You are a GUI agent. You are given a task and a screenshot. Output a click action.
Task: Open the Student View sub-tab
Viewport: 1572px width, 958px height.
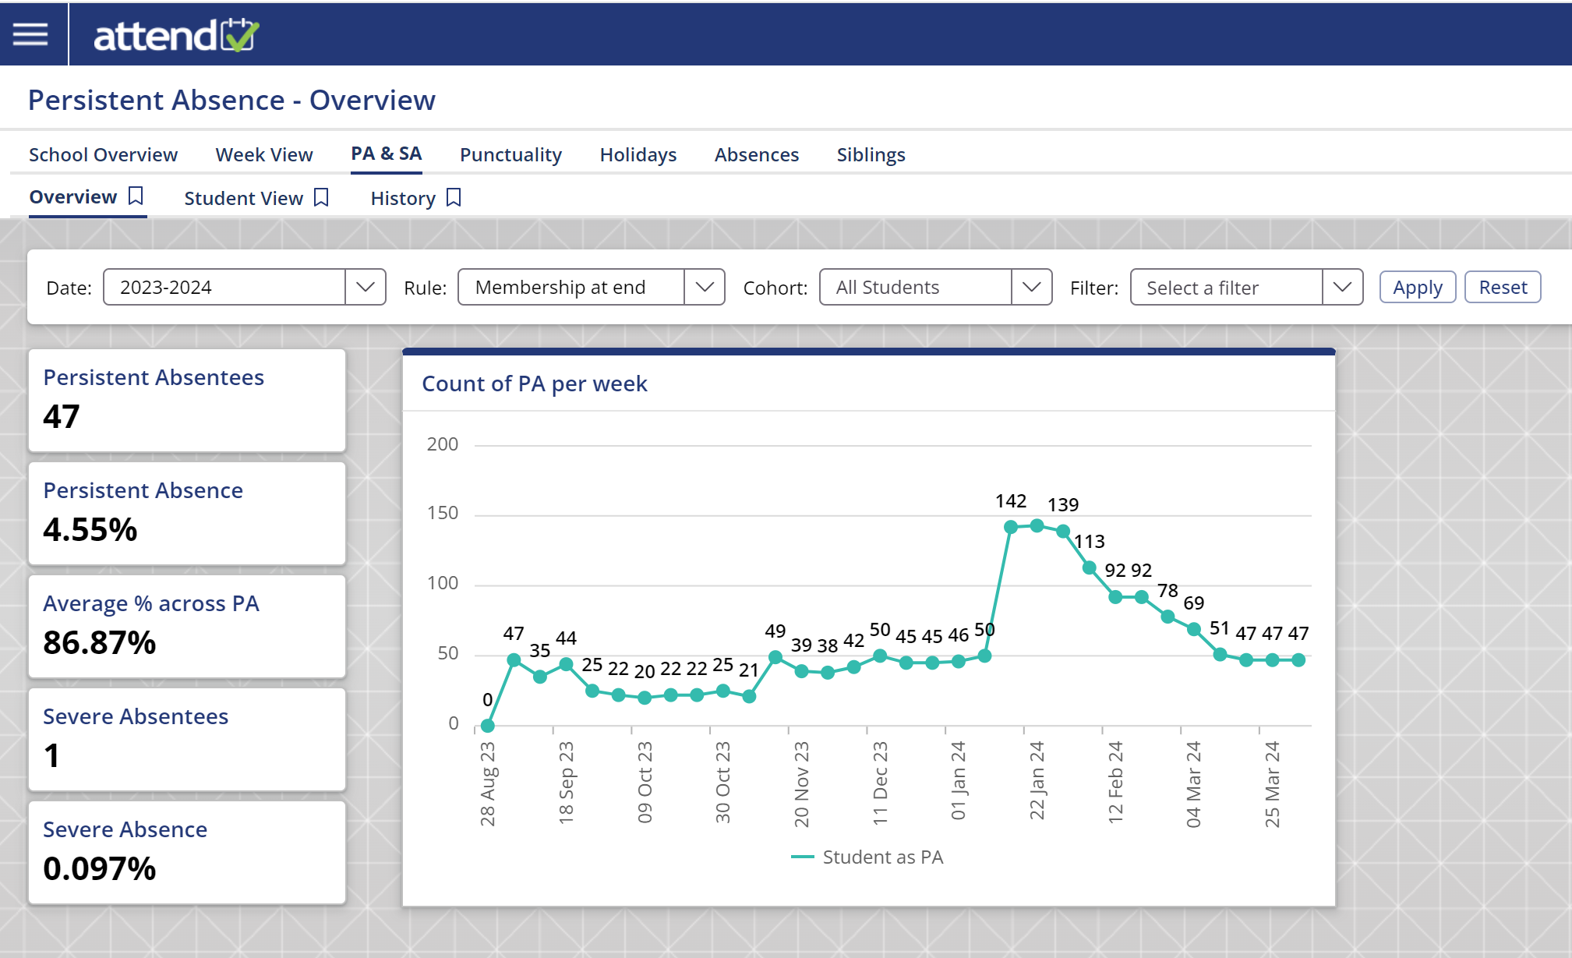pyautogui.click(x=243, y=198)
